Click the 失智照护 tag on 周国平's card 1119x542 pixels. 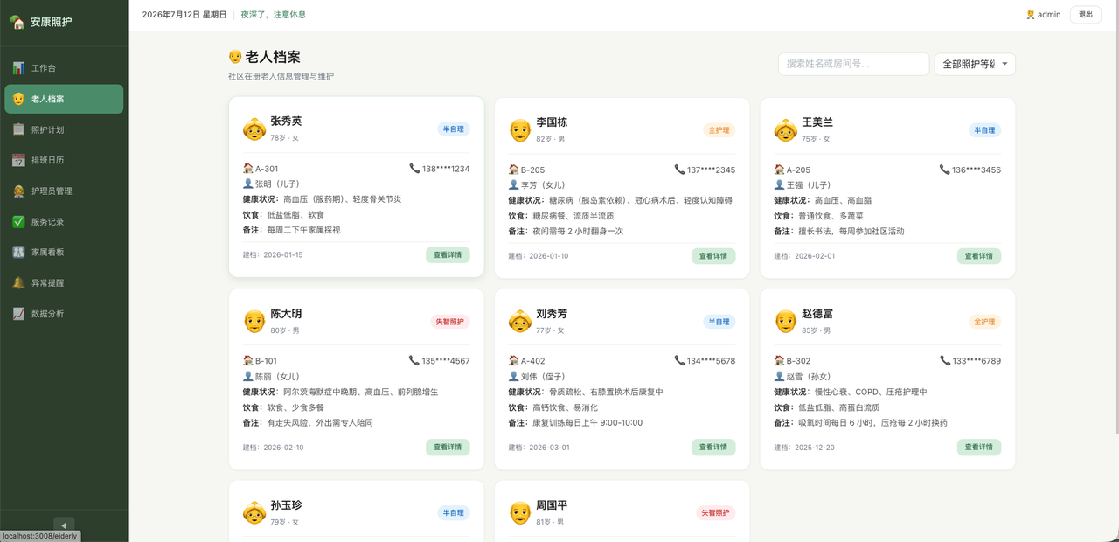tap(716, 512)
